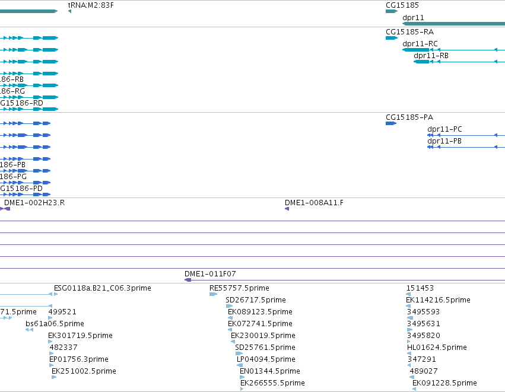Select the EK089123.5prime label

click(x=260, y=312)
